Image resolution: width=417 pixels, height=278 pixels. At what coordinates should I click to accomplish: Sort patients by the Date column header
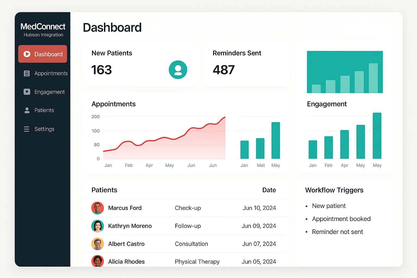coord(269,190)
